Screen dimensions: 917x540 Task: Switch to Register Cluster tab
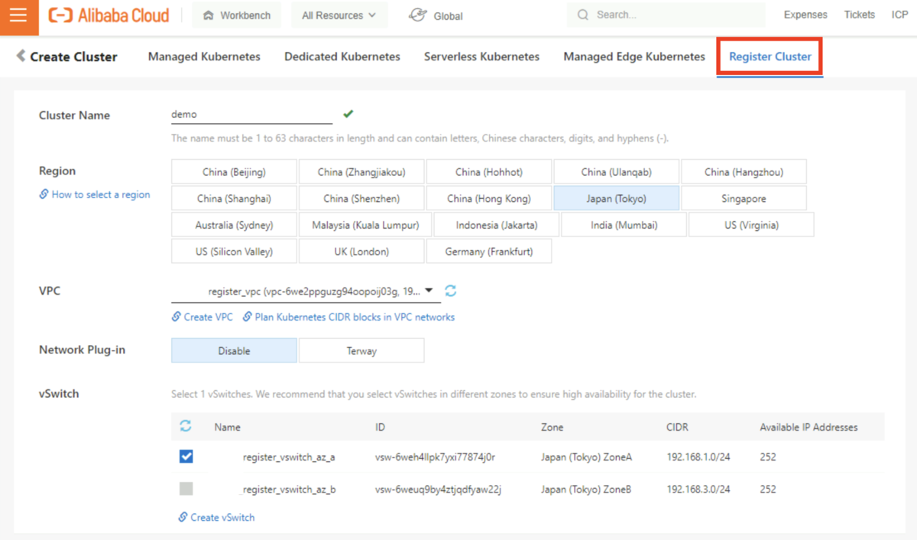tap(770, 57)
